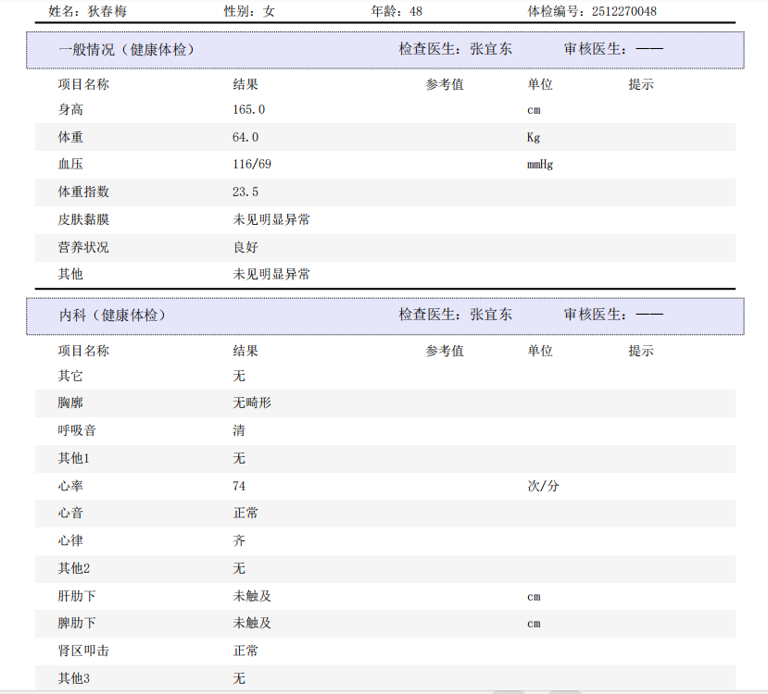Click the 一般情况（健康体检） section header

tap(126, 50)
